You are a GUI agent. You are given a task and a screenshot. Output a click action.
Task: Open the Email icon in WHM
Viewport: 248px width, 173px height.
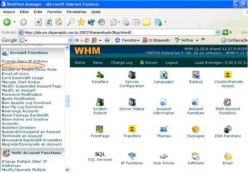click(x=227, y=157)
